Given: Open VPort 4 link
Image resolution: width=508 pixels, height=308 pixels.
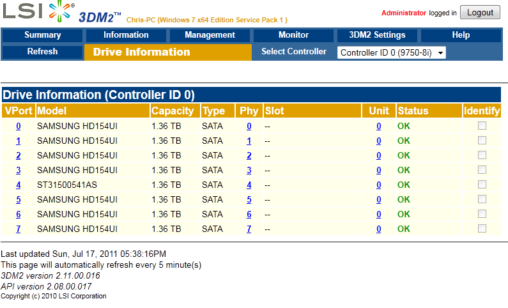Looking at the screenshot, I should point(18,185).
